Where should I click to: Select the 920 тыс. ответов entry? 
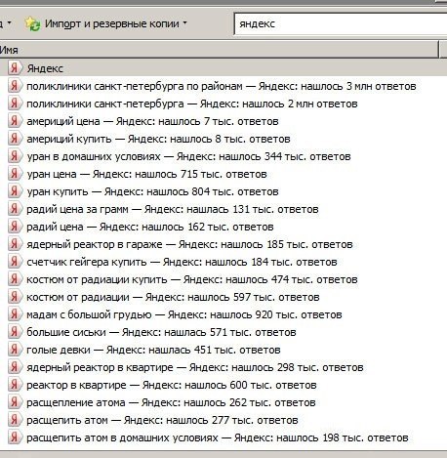point(184,314)
